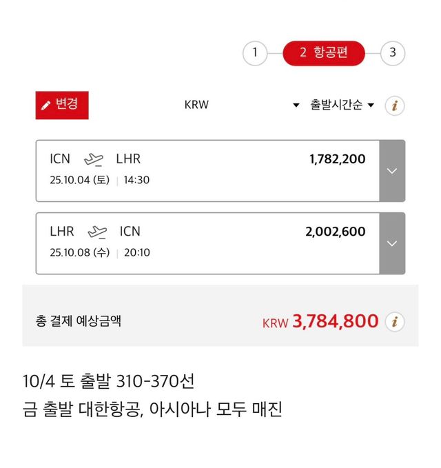The width and height of the screenshot is (441, 468).
Task: Click the pencil icon on the 변경 button
Action: (46, 105)
